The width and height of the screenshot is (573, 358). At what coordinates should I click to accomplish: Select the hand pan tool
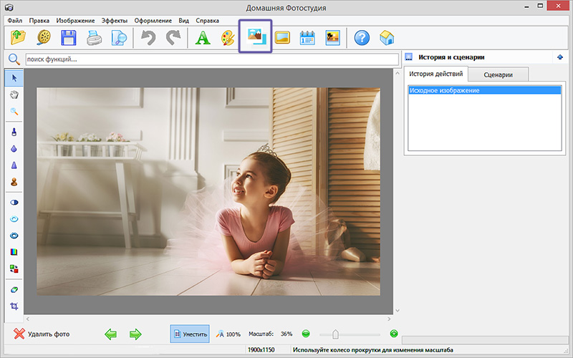[x=14, y=95]
